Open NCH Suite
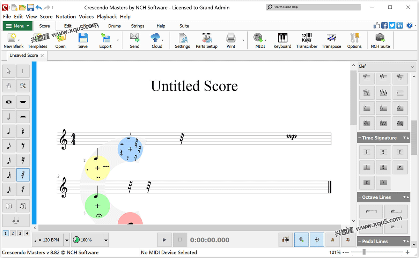The image size is (419, 258). (380, 40)
